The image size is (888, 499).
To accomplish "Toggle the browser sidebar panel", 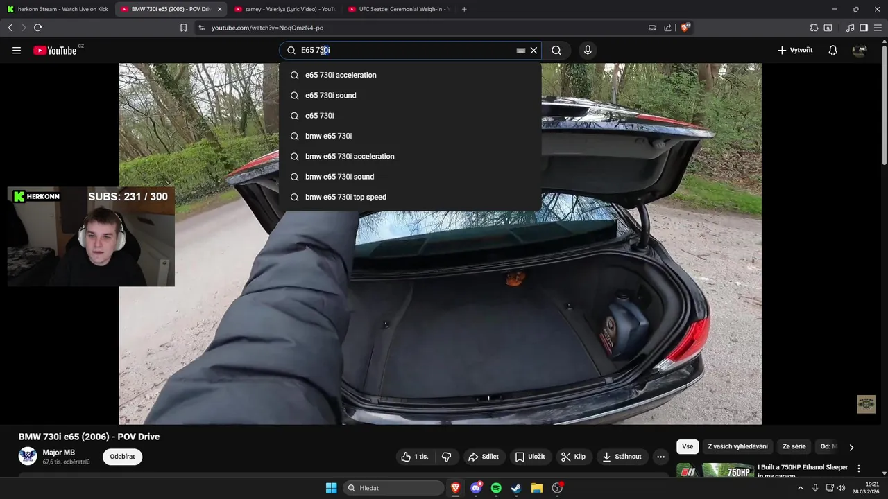I will click(x=864, y=28).
